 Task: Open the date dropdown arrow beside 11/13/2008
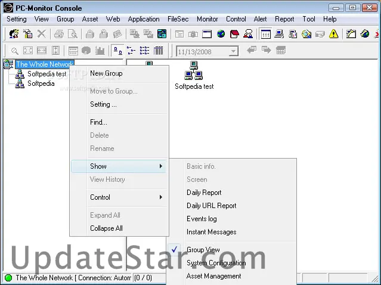point(233,51)
